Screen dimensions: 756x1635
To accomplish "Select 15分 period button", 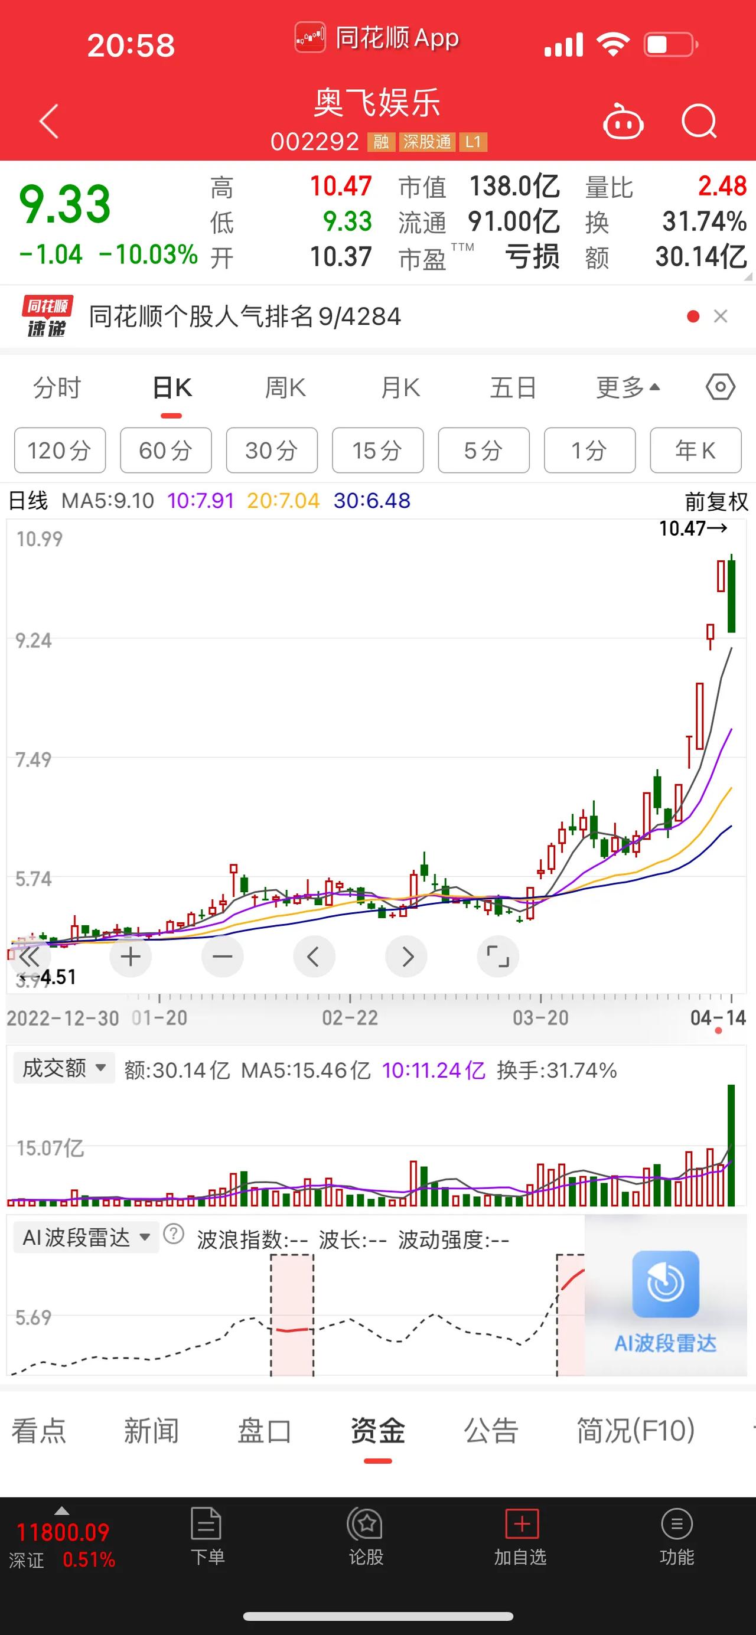I will 377,450.
